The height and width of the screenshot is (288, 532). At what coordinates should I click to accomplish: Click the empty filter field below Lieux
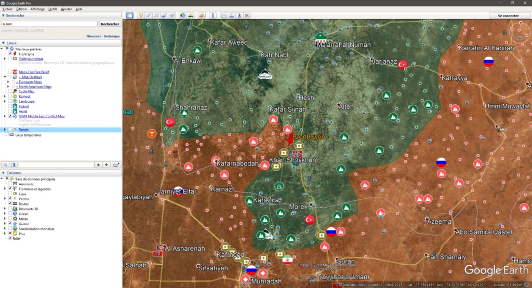(56, 164)
